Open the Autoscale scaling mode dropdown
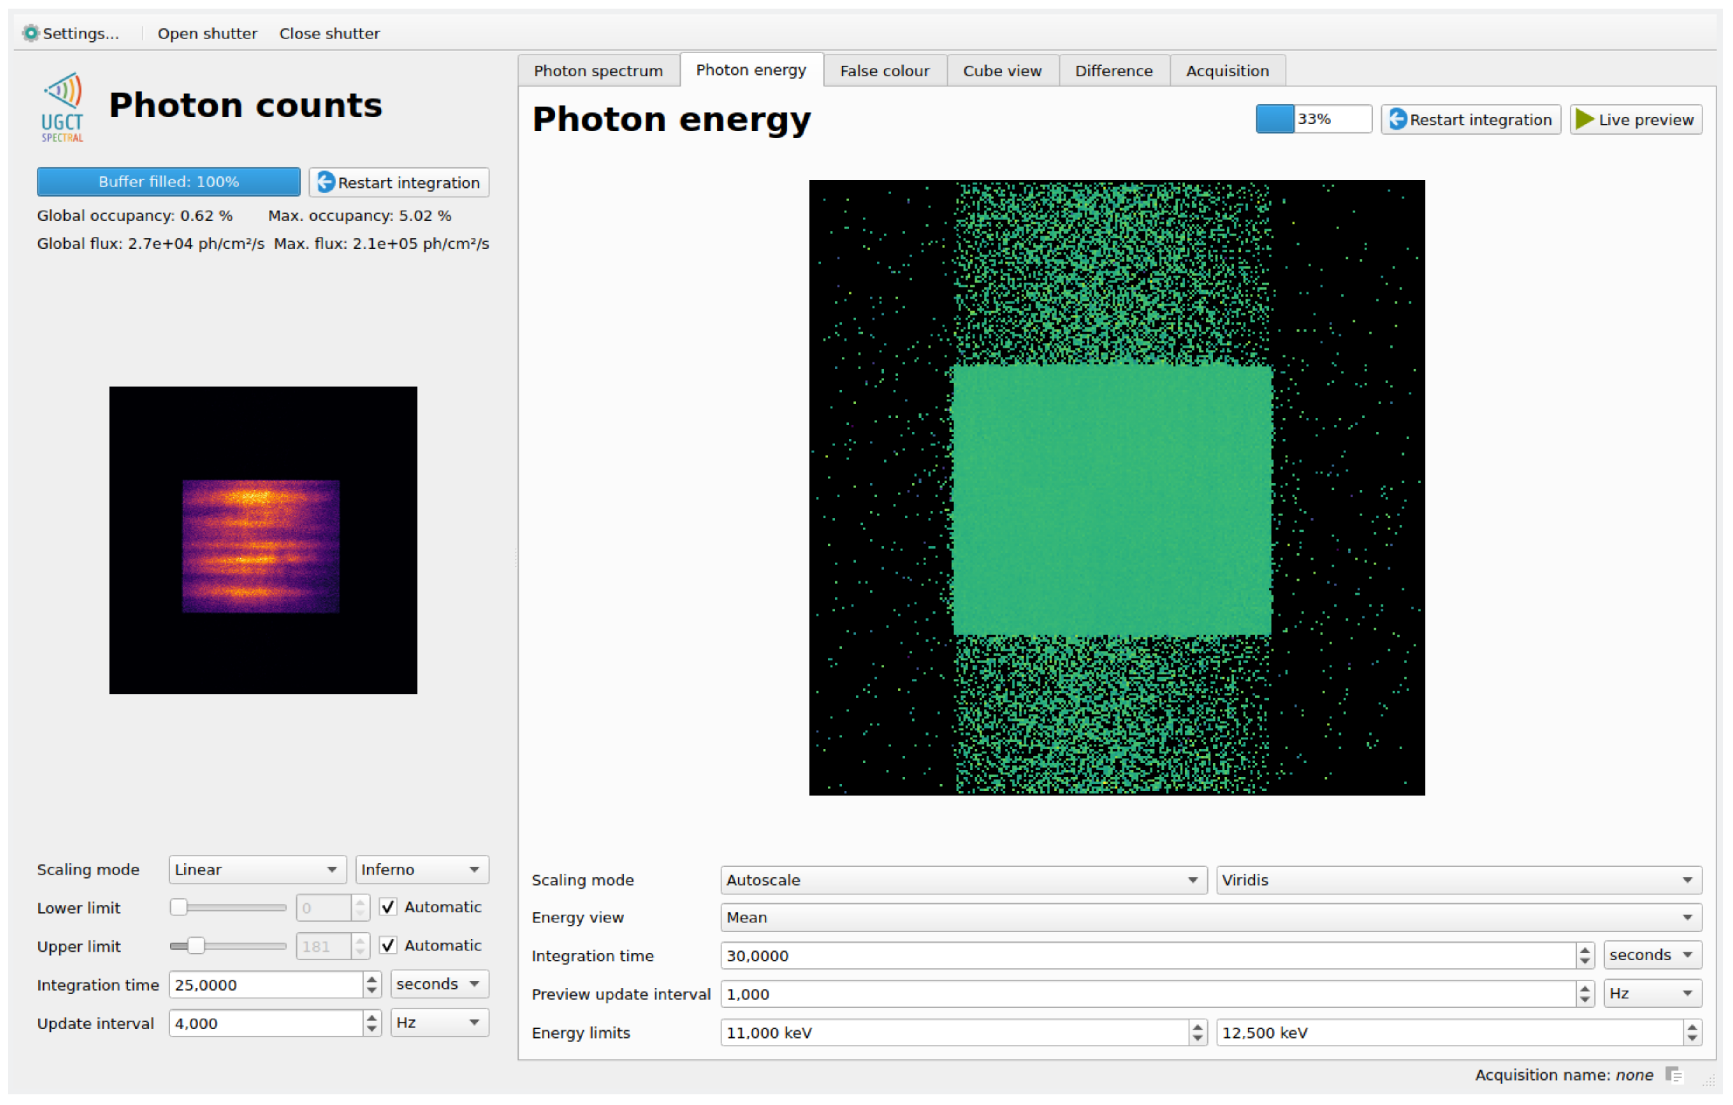Viewport: 1733px width, 1105px height. tap(963, 880)
